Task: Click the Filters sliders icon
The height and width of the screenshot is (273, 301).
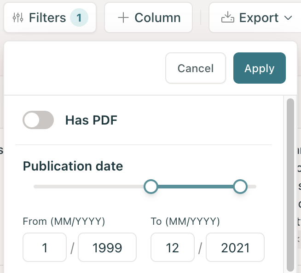Action: [17, 18]
